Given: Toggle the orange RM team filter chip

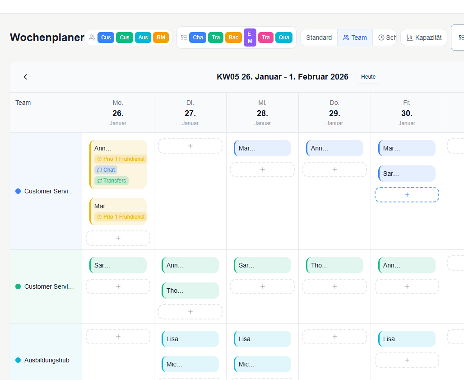Looking at the screenshot, I should pyautogui.click(x=161, y=38).
